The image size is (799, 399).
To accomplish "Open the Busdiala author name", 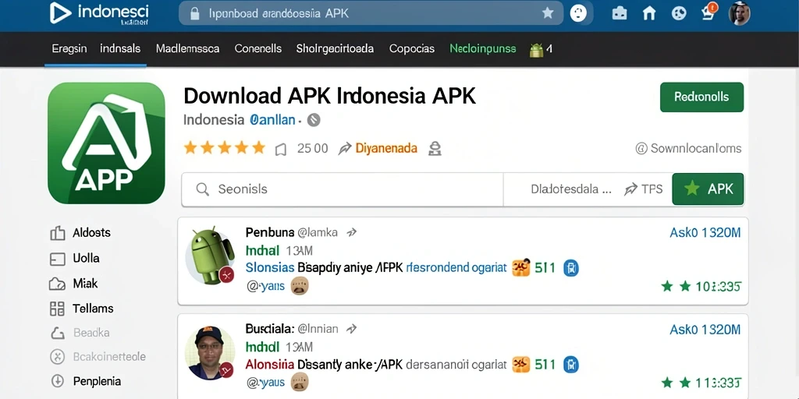I will tap(269, 329).
